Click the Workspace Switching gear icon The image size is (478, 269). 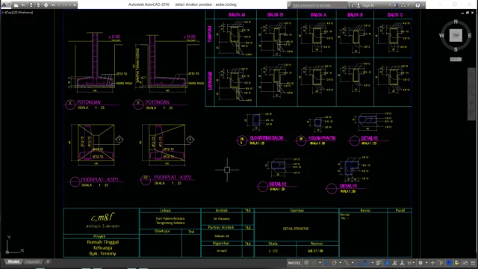420,263
